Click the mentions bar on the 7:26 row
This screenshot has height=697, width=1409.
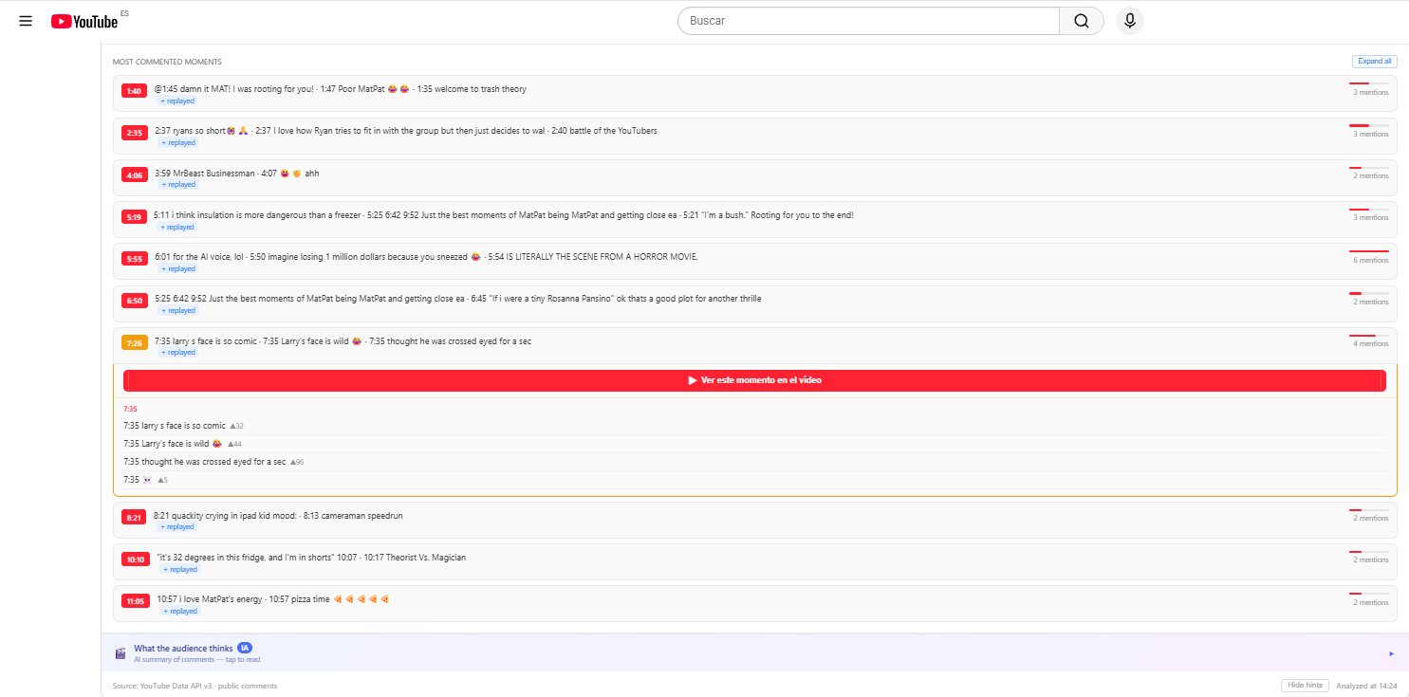1369,335
